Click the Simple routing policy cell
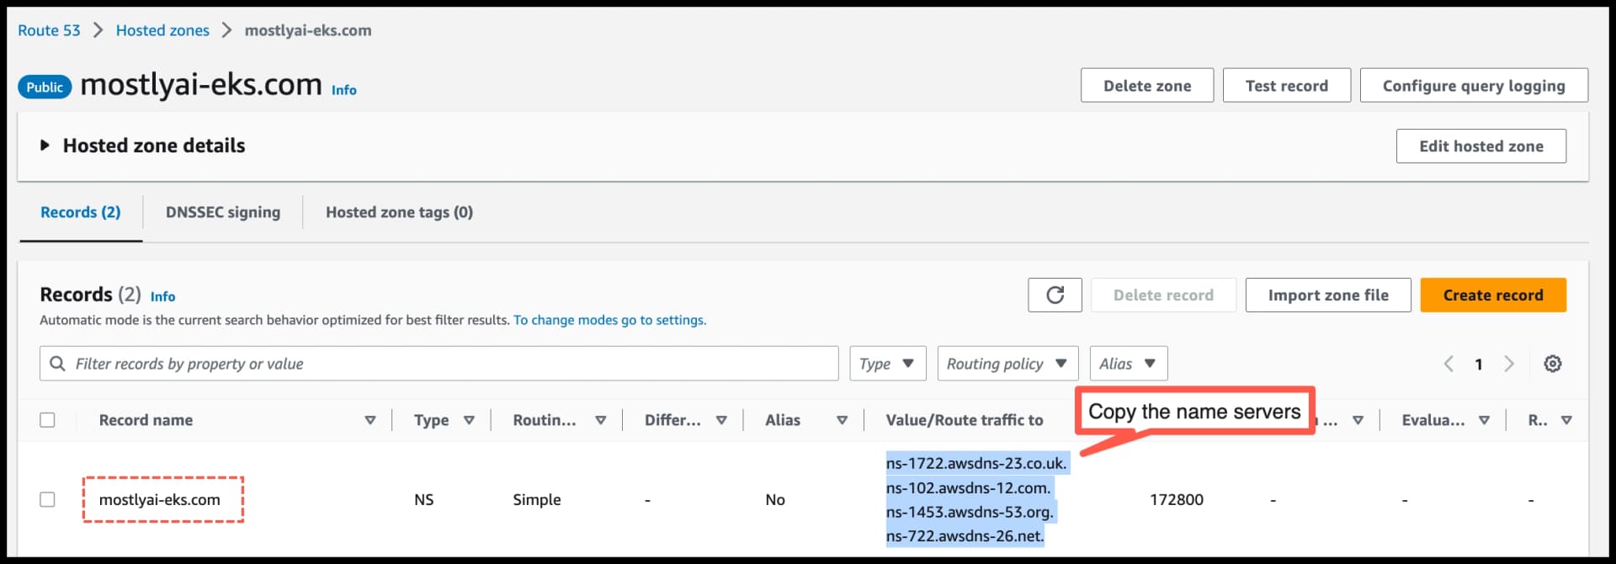The width and height of the screenshot is (1616, 564). (x=537, y=499)
